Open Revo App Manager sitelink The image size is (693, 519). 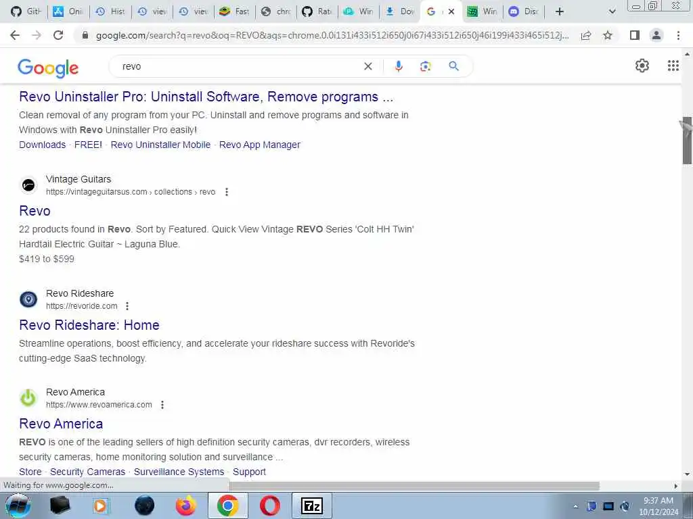point(259,145)
